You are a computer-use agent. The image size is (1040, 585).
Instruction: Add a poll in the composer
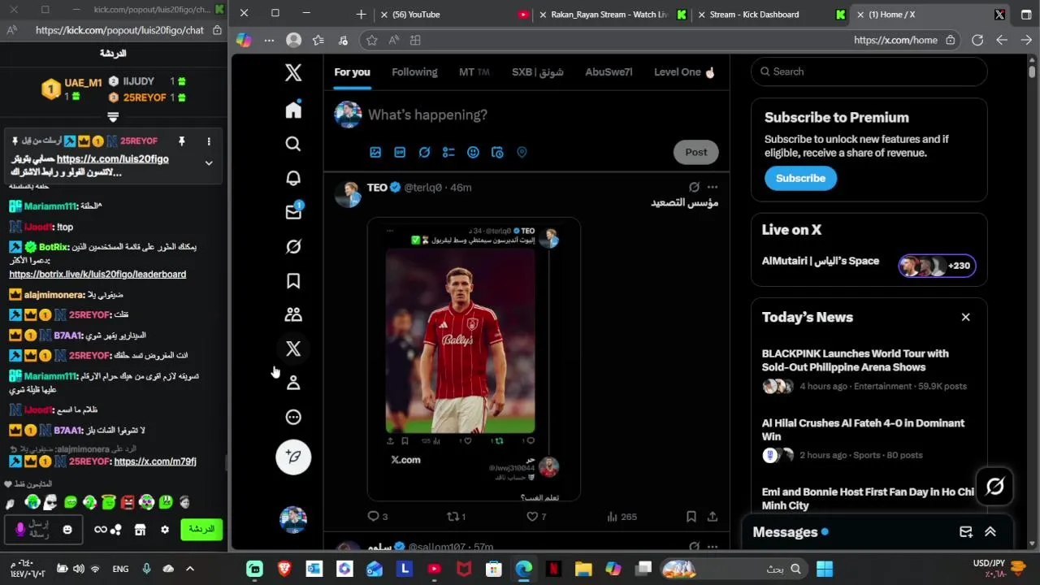click(448, 152)
